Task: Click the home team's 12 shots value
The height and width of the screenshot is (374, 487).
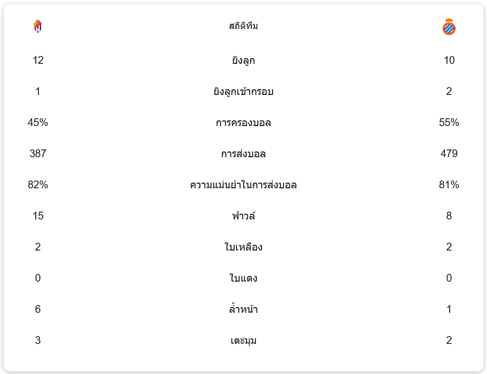Action: pos(38,60)
